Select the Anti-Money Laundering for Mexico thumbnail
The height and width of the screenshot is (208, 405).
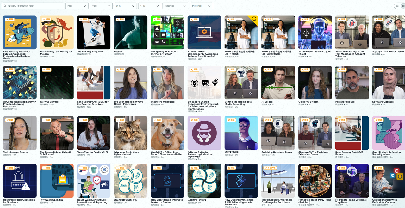pos(57,33)
